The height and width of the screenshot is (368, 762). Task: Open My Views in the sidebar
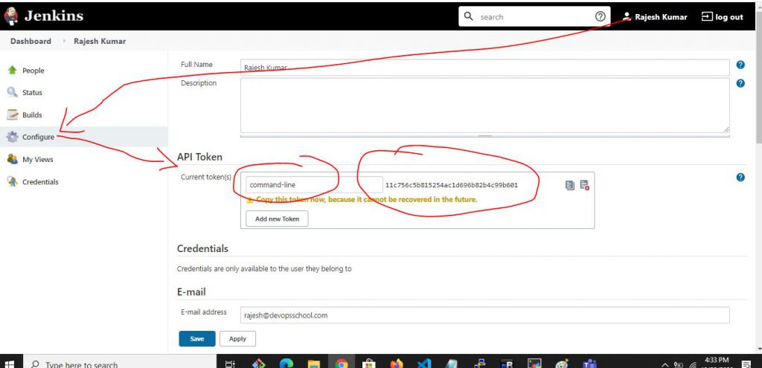tap(37, 159)
